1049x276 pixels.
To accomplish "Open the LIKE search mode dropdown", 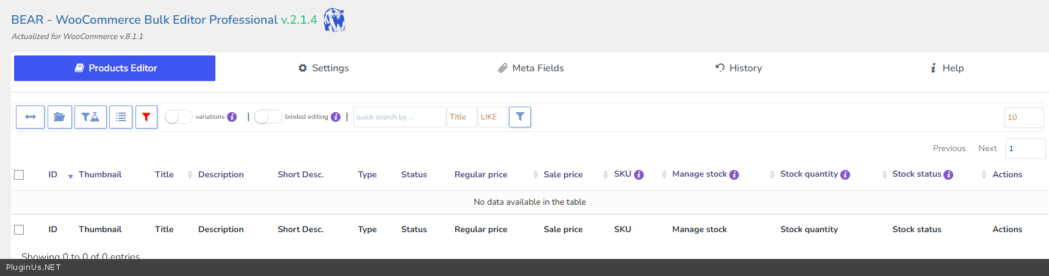I will (x=492, y=117).
